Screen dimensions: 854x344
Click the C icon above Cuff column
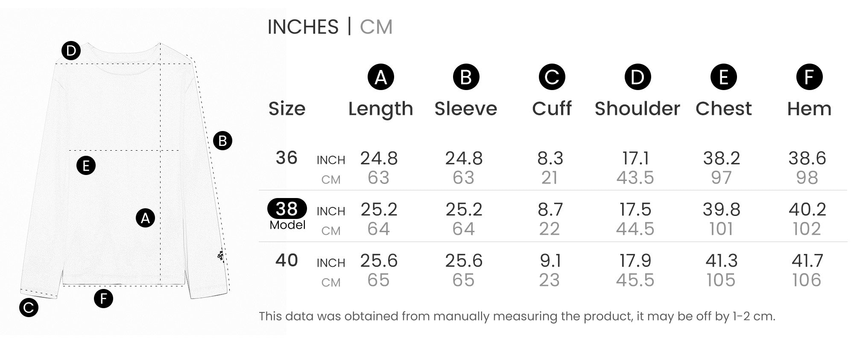pos(552,77)
